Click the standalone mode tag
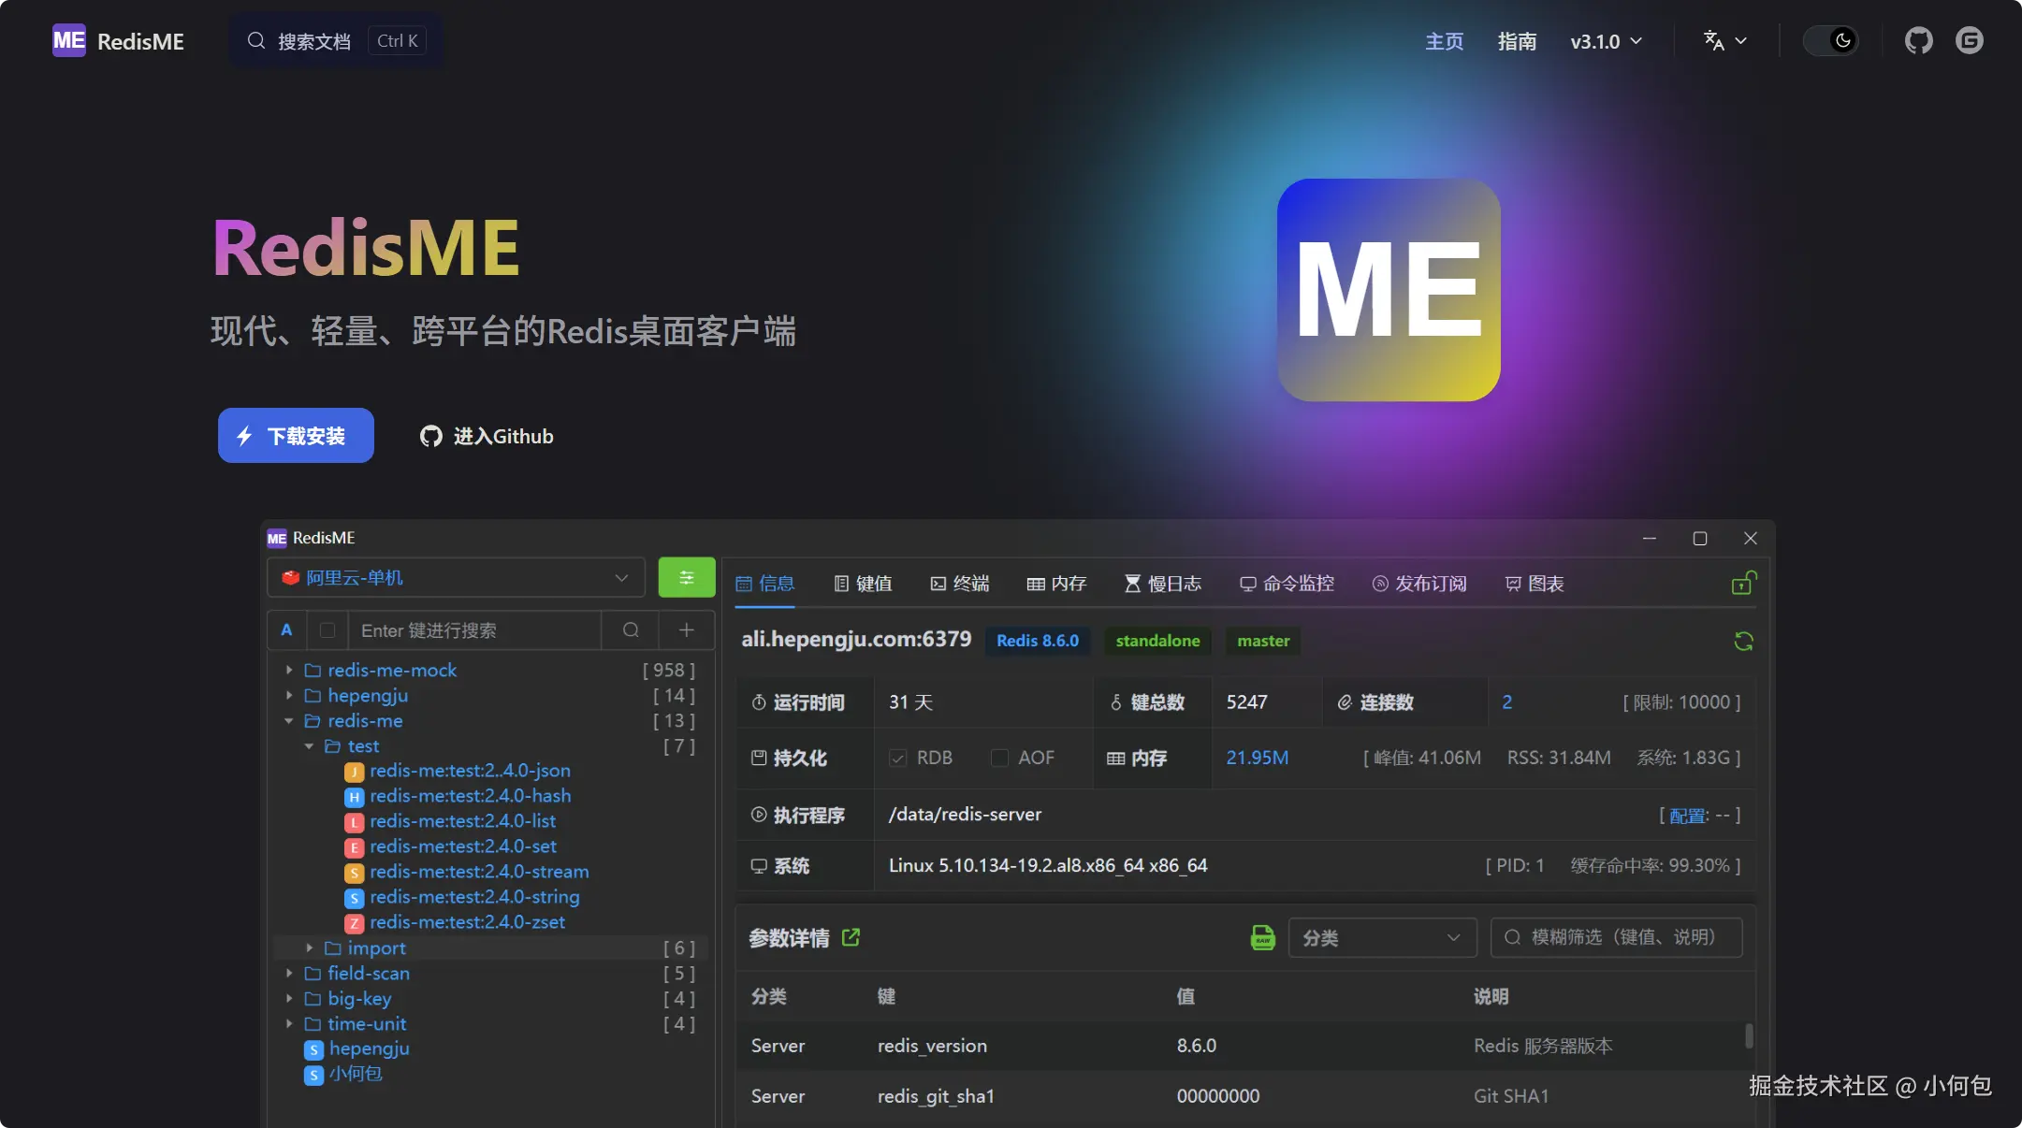The image size is (2022, 1128). click(1157, 641)
